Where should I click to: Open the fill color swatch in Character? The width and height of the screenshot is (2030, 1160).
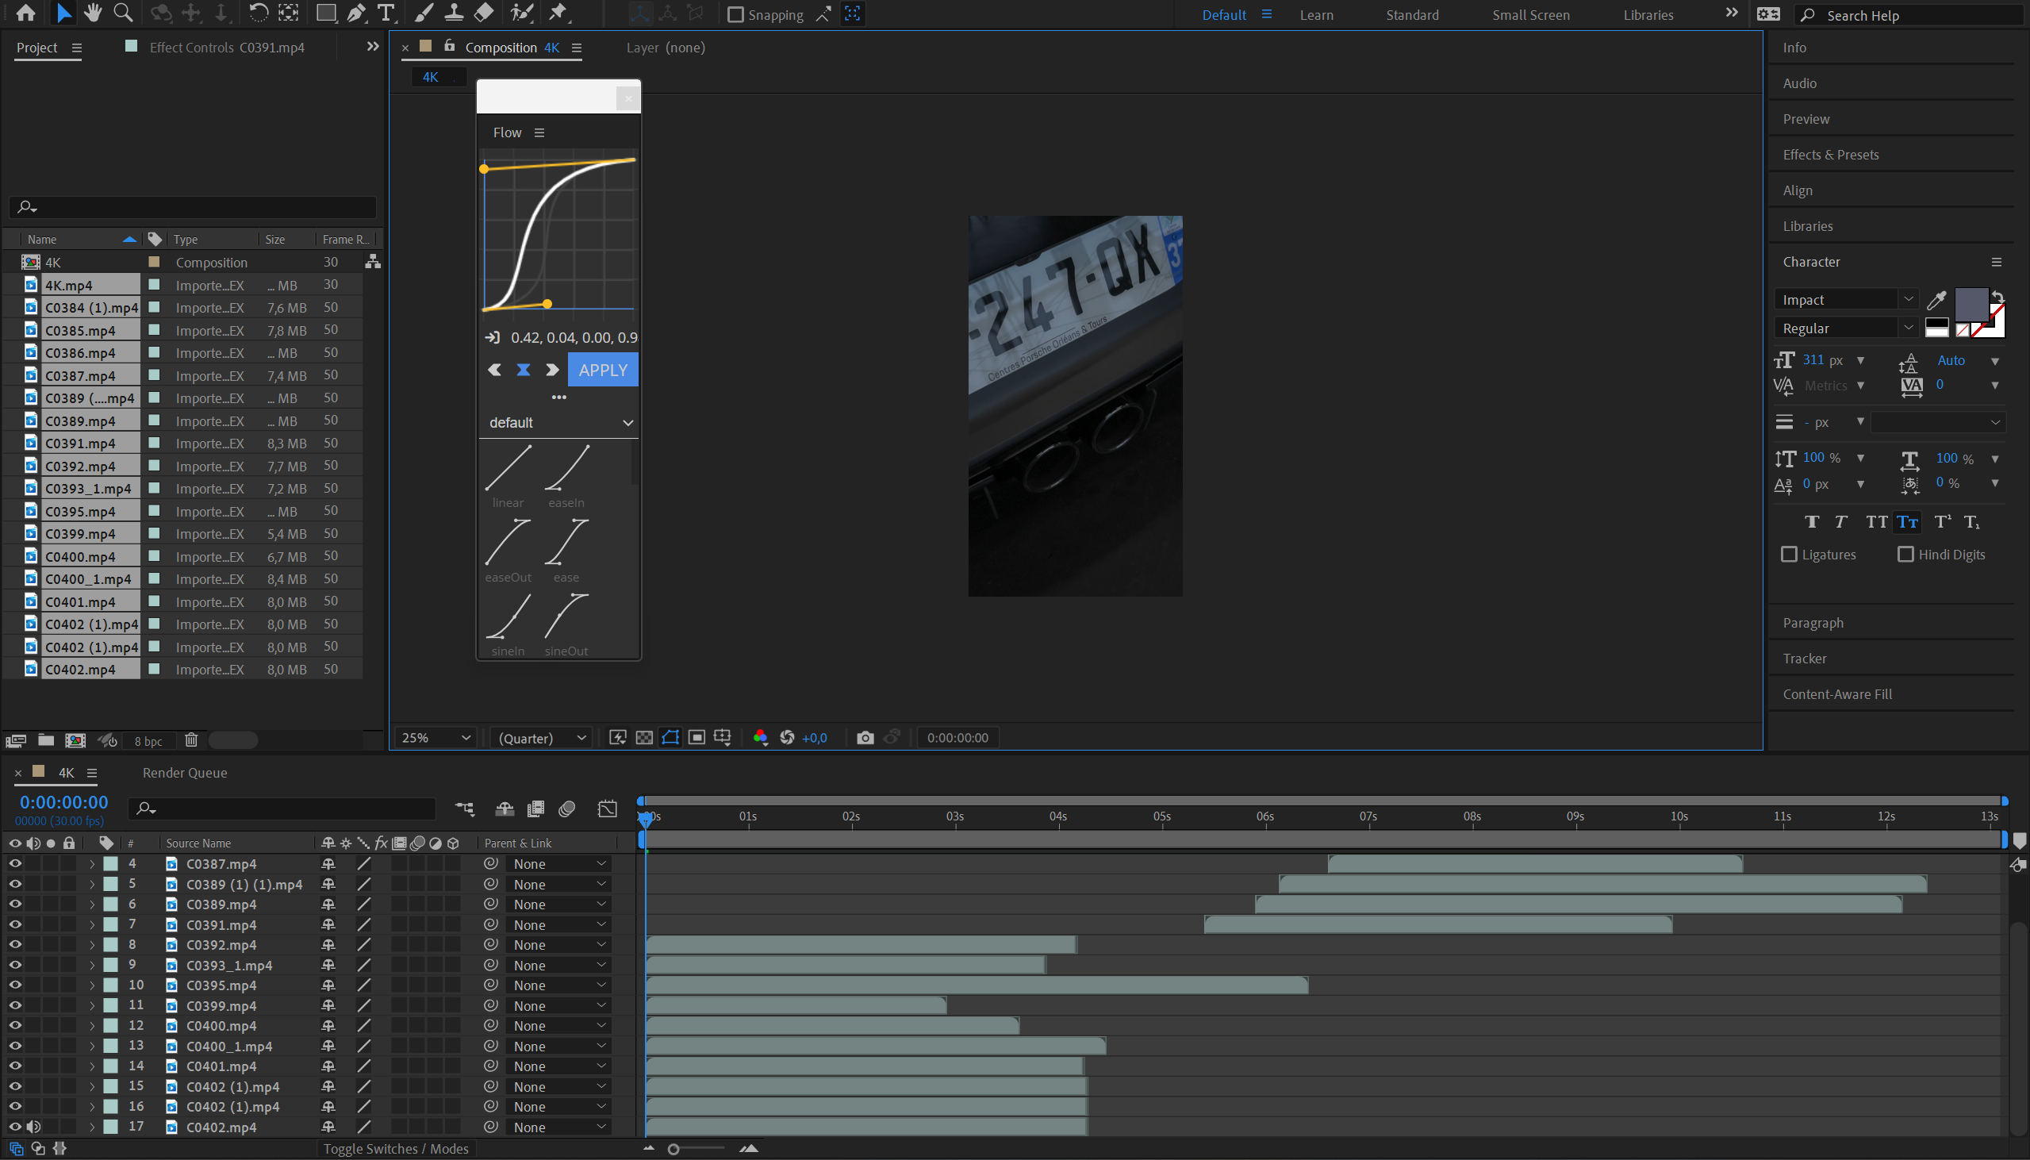1971,304
